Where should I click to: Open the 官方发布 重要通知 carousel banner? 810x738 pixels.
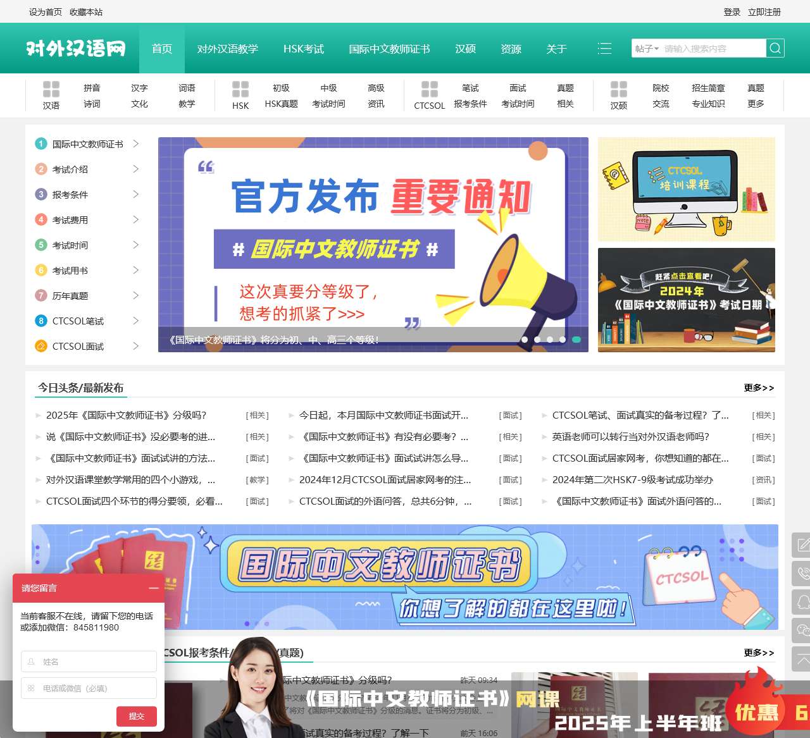(373, 245)
